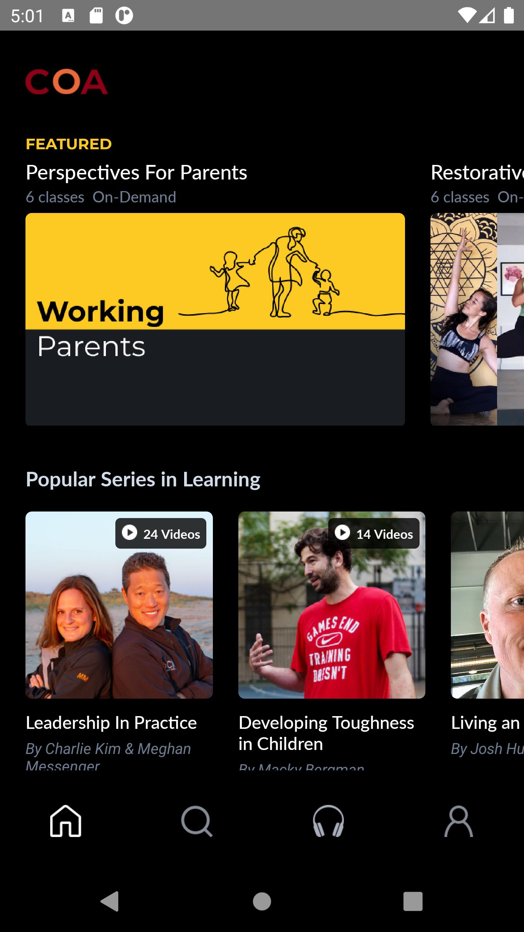This screenshot has width=524, height=932.
Task: Open the Home tab icon
Action: pyautogui.click(x=65, y=821)
